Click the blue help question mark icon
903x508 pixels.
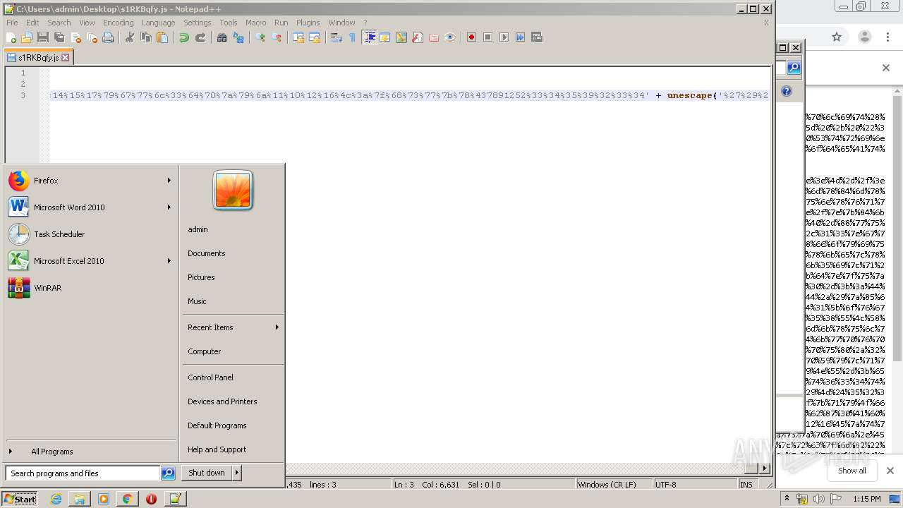(x=787, y=91)
